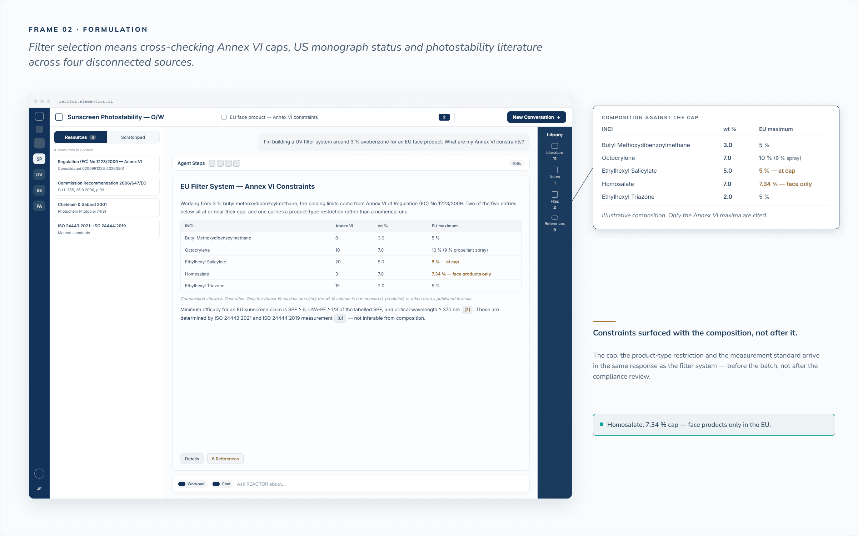Click the small icon before 'EU face product'
The width and height of the screenshot is (858, 536).
point(224,117)
